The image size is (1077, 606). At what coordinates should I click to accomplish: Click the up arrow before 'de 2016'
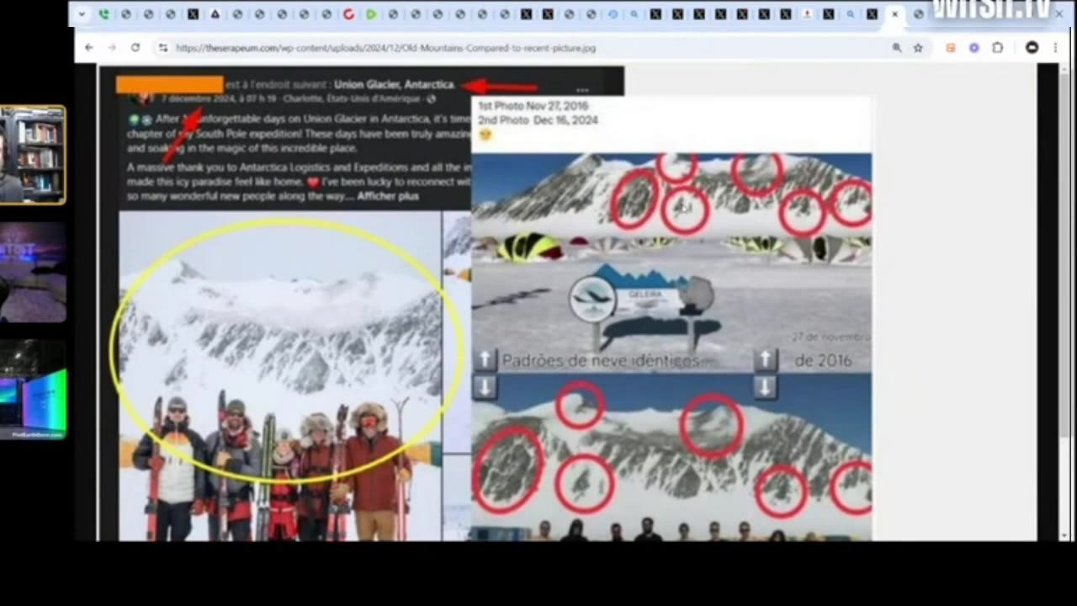pos(764,360)
